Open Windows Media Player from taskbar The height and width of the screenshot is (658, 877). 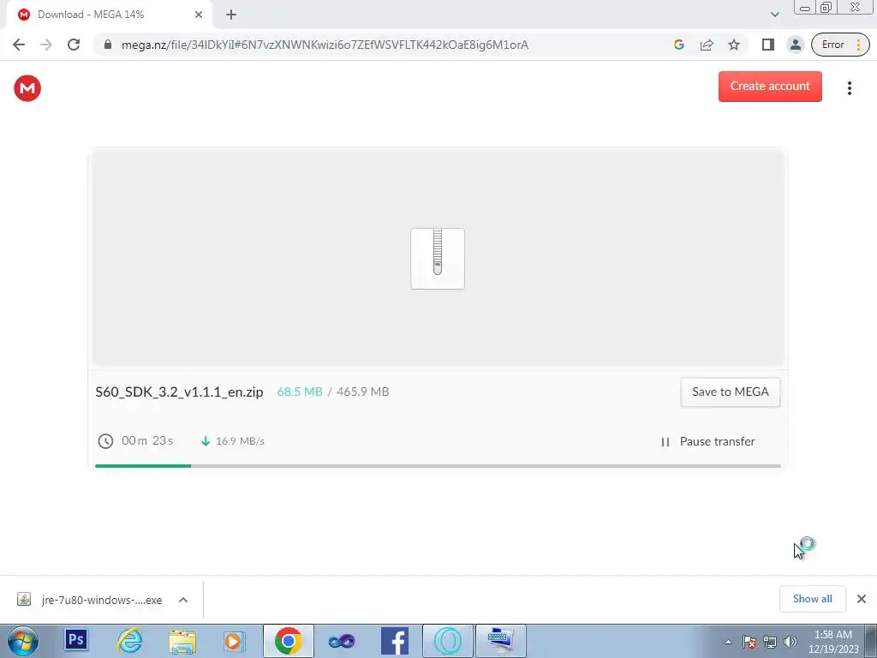pos(235,641)
